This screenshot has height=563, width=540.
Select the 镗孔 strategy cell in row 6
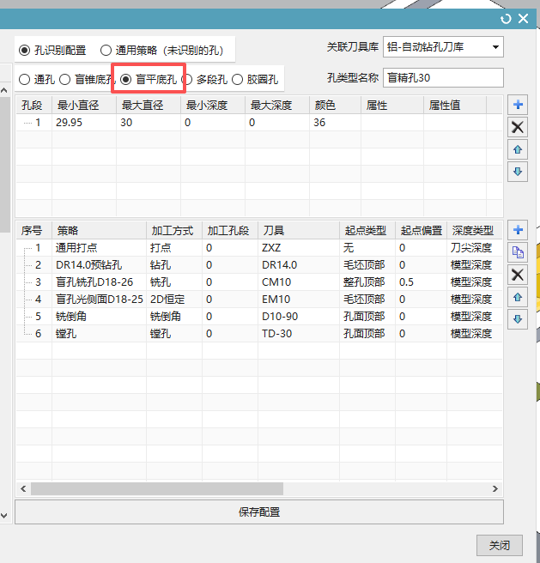tap(100, 334)
